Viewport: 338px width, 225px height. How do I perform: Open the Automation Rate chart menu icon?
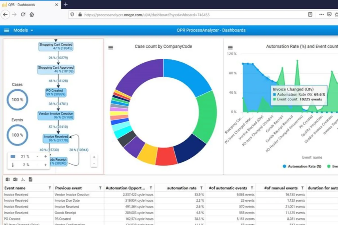230,48
